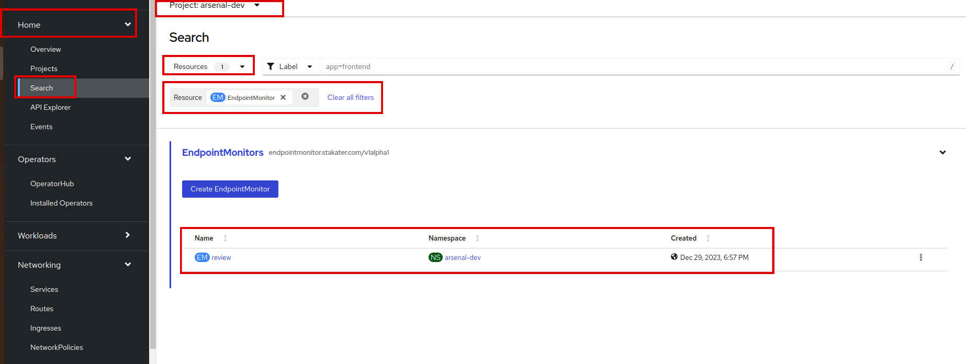Focus the app=frontend label search field

(628, 66)
